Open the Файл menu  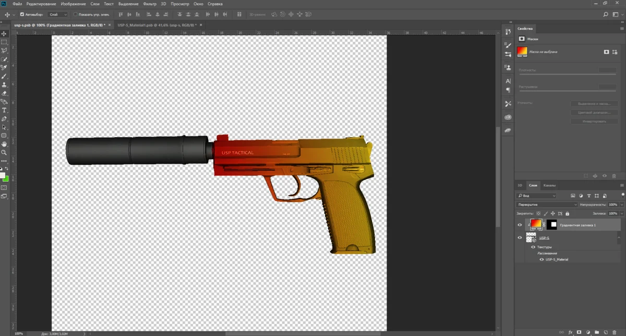point(17,4)
